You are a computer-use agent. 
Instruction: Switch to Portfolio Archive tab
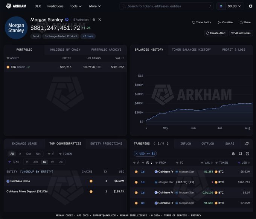point(106,50)
